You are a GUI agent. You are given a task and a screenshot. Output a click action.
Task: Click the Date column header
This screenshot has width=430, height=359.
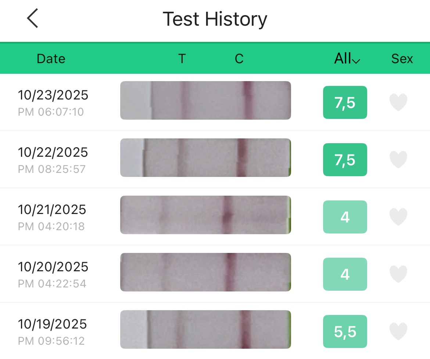pos(51,59)
